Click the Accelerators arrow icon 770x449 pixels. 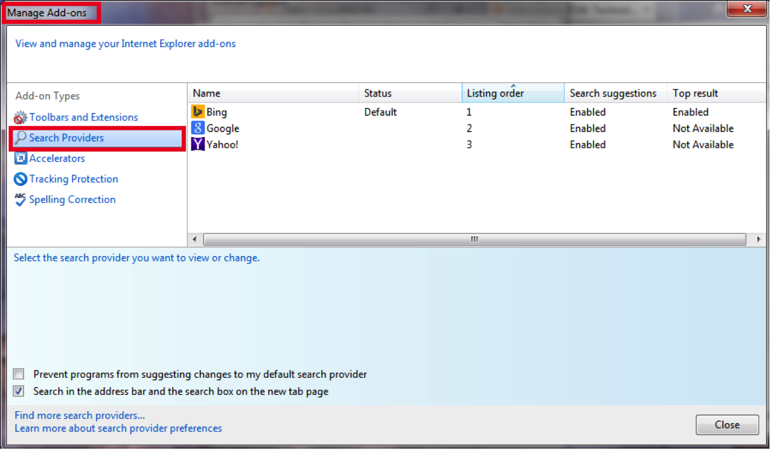[20, 158]
